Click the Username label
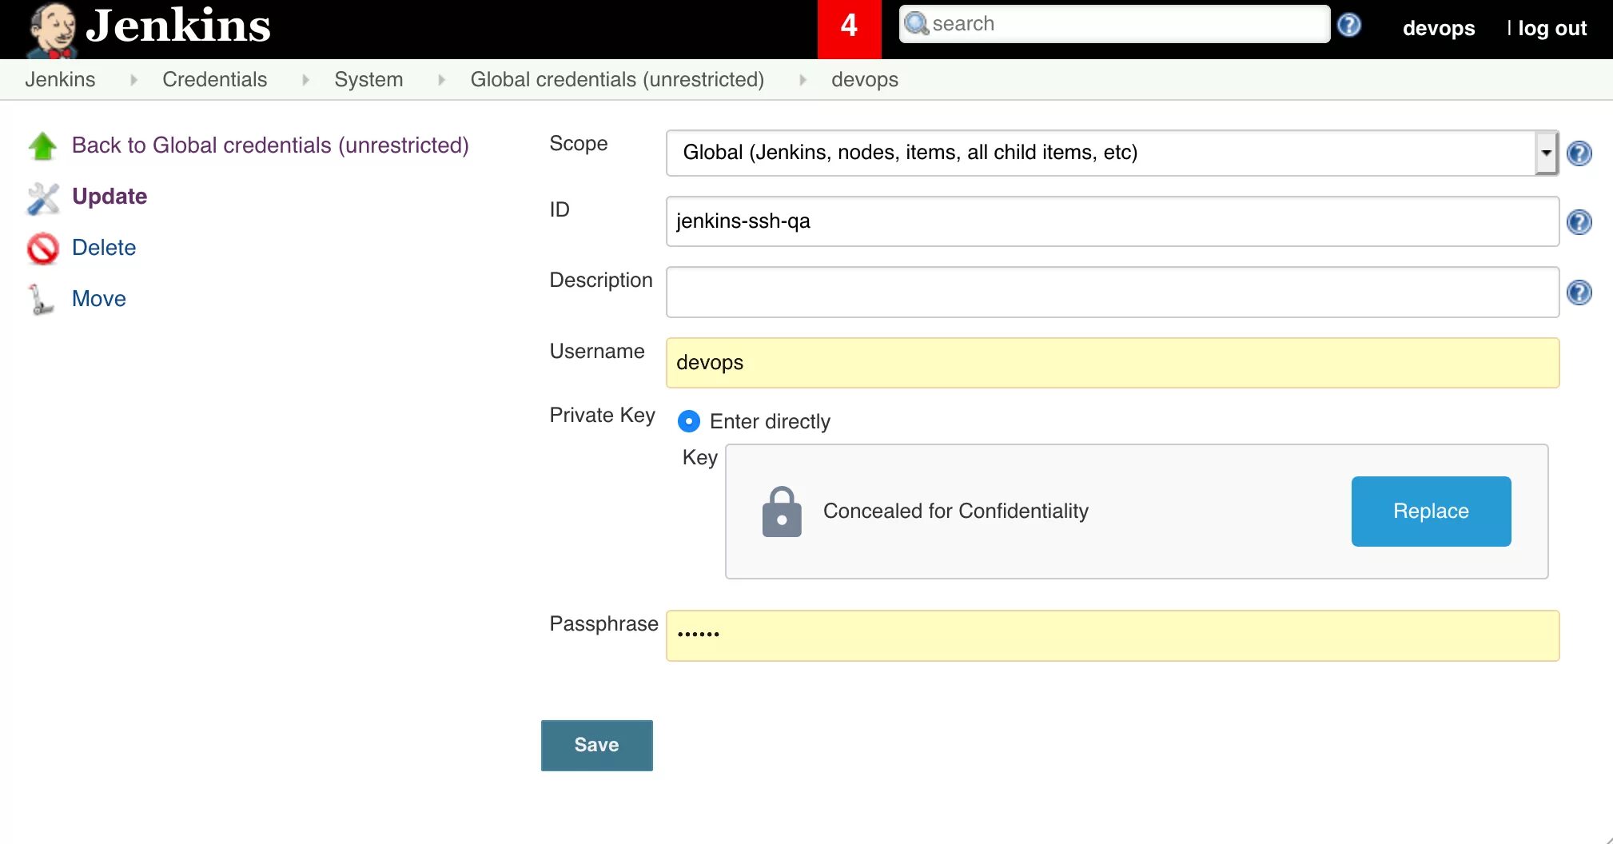Screen dimensions: 1613x844 pyautogui.click(x=596, y=352)
